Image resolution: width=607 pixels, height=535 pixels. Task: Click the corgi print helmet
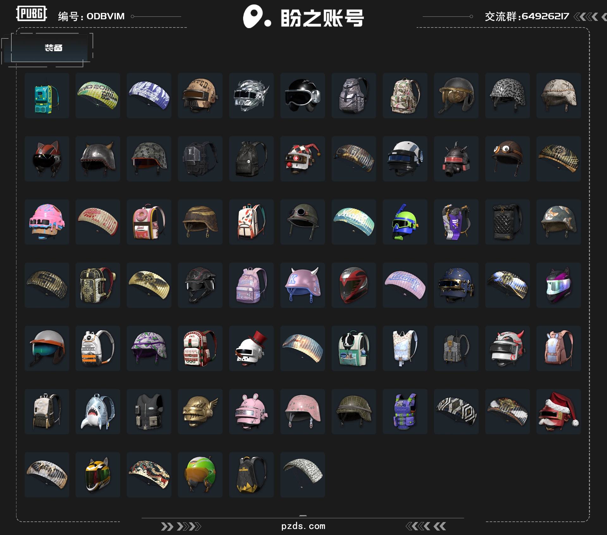tap(559, 222)
